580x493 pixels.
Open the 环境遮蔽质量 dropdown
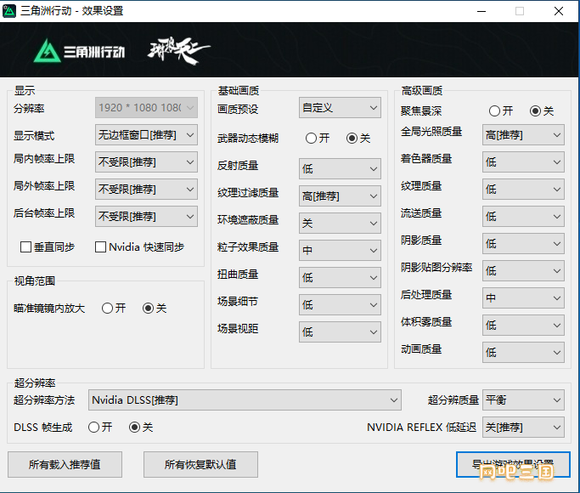click(x=340, y=224)
